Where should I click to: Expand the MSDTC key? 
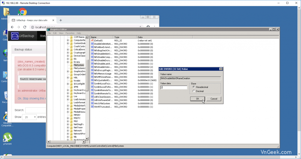(x=68, y=118)
